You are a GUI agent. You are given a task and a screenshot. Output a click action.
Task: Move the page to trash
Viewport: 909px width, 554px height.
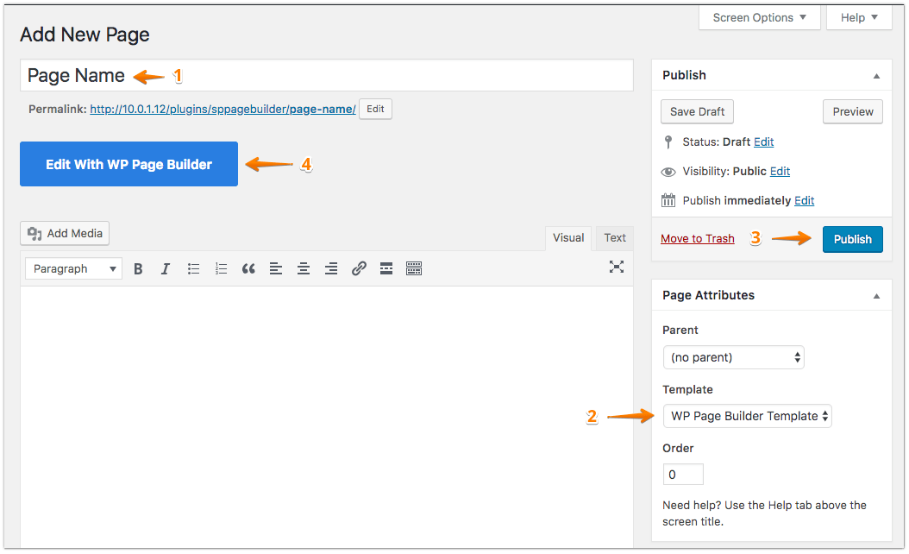click(x=698, y=238)
